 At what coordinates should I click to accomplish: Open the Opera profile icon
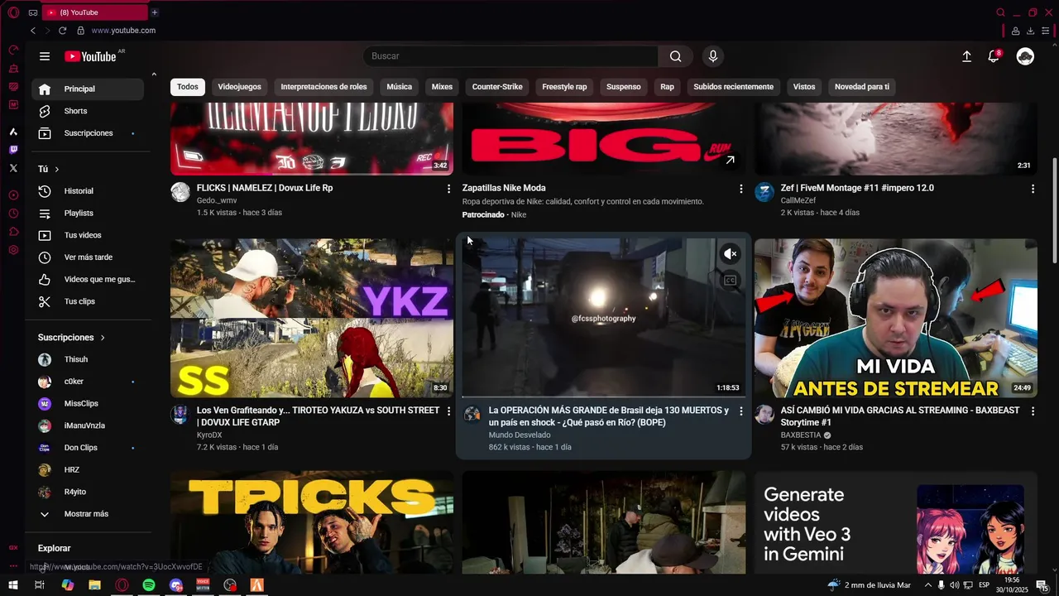click(x=1015, y=31)
